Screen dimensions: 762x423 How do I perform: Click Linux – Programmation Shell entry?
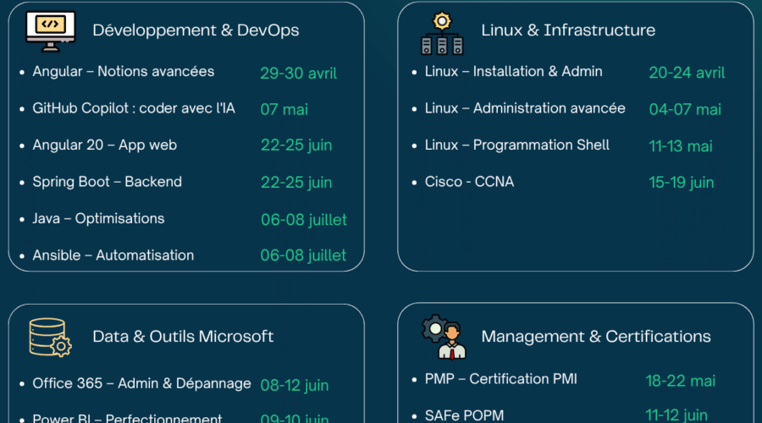click(x=517, y=145)
